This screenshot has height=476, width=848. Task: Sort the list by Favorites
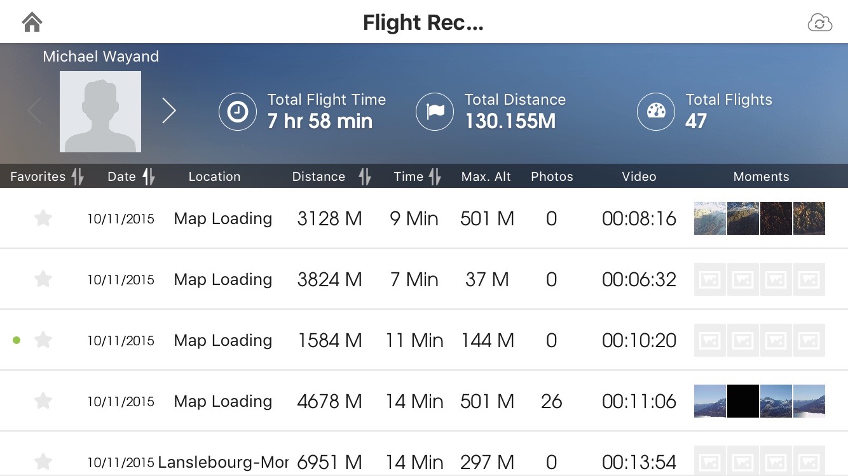(x=46, y=177)
